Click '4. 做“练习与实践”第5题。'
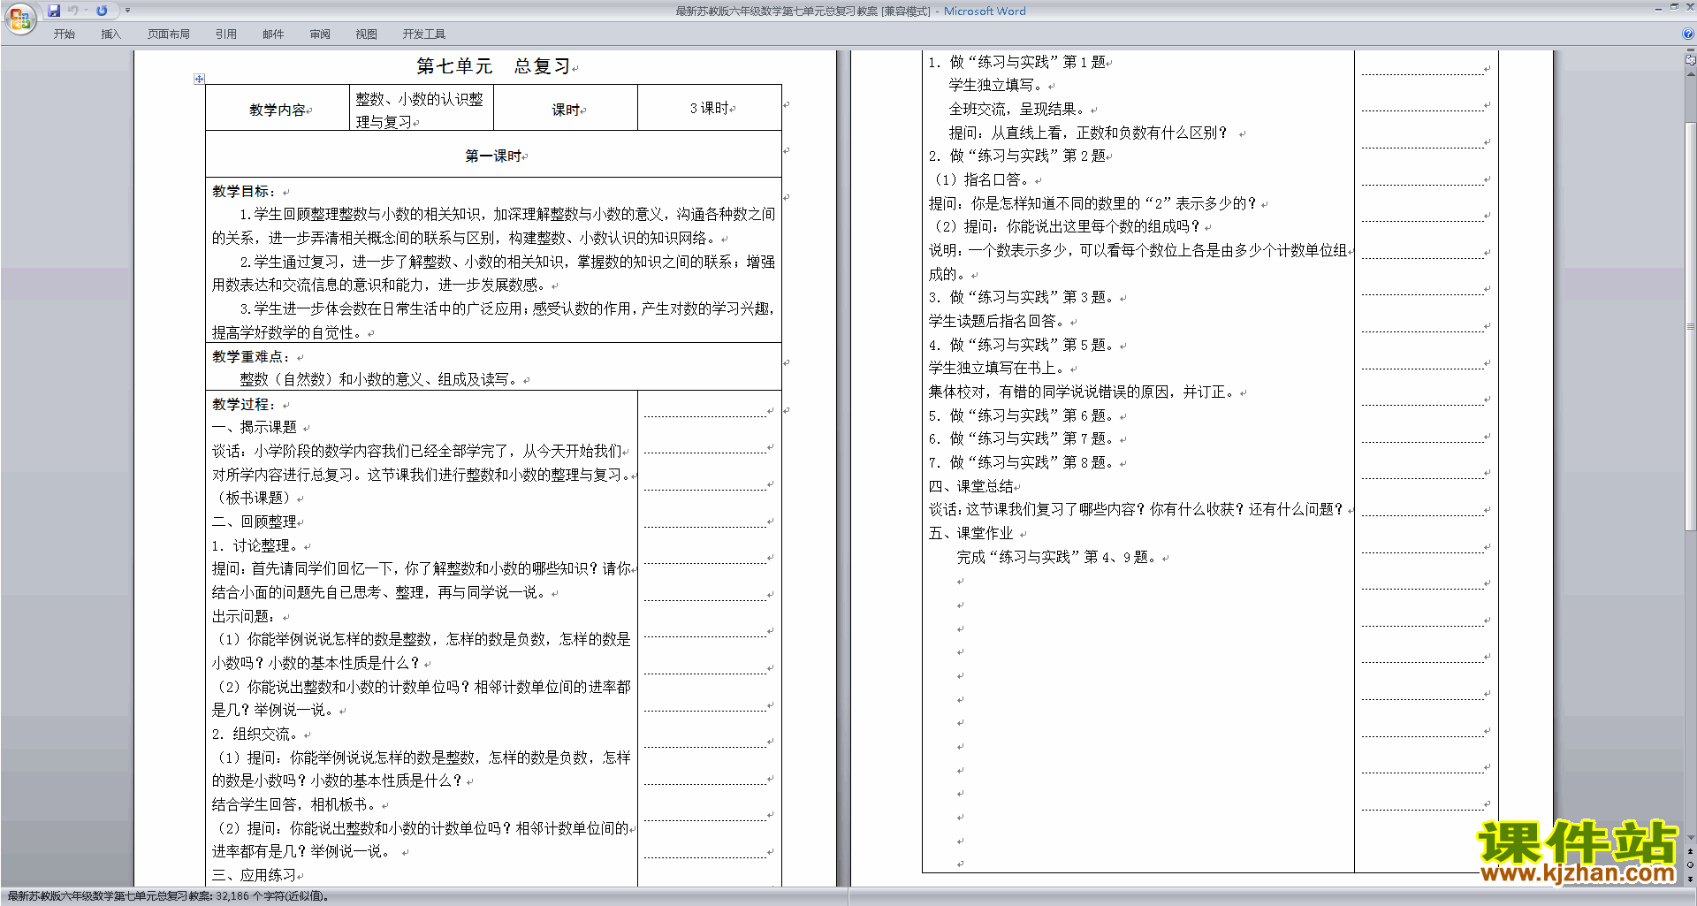The image size is (1697, 906). point(1024,345)
